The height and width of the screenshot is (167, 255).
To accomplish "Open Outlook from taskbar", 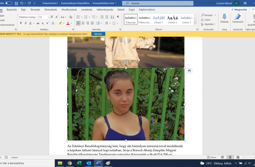I will (x=89, y=163).
